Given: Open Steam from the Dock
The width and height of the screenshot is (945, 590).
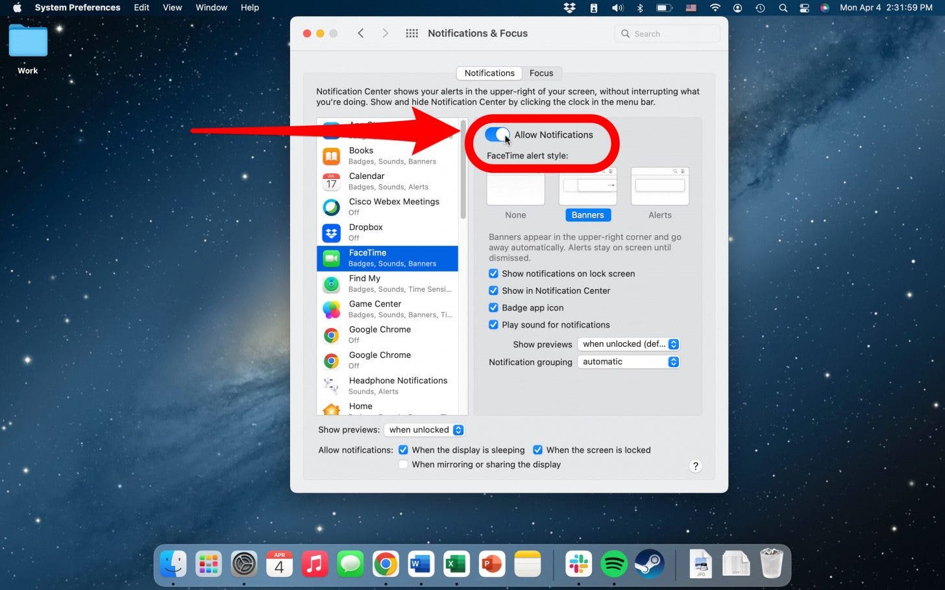Looking at the screenshot, I should point(649,564).
